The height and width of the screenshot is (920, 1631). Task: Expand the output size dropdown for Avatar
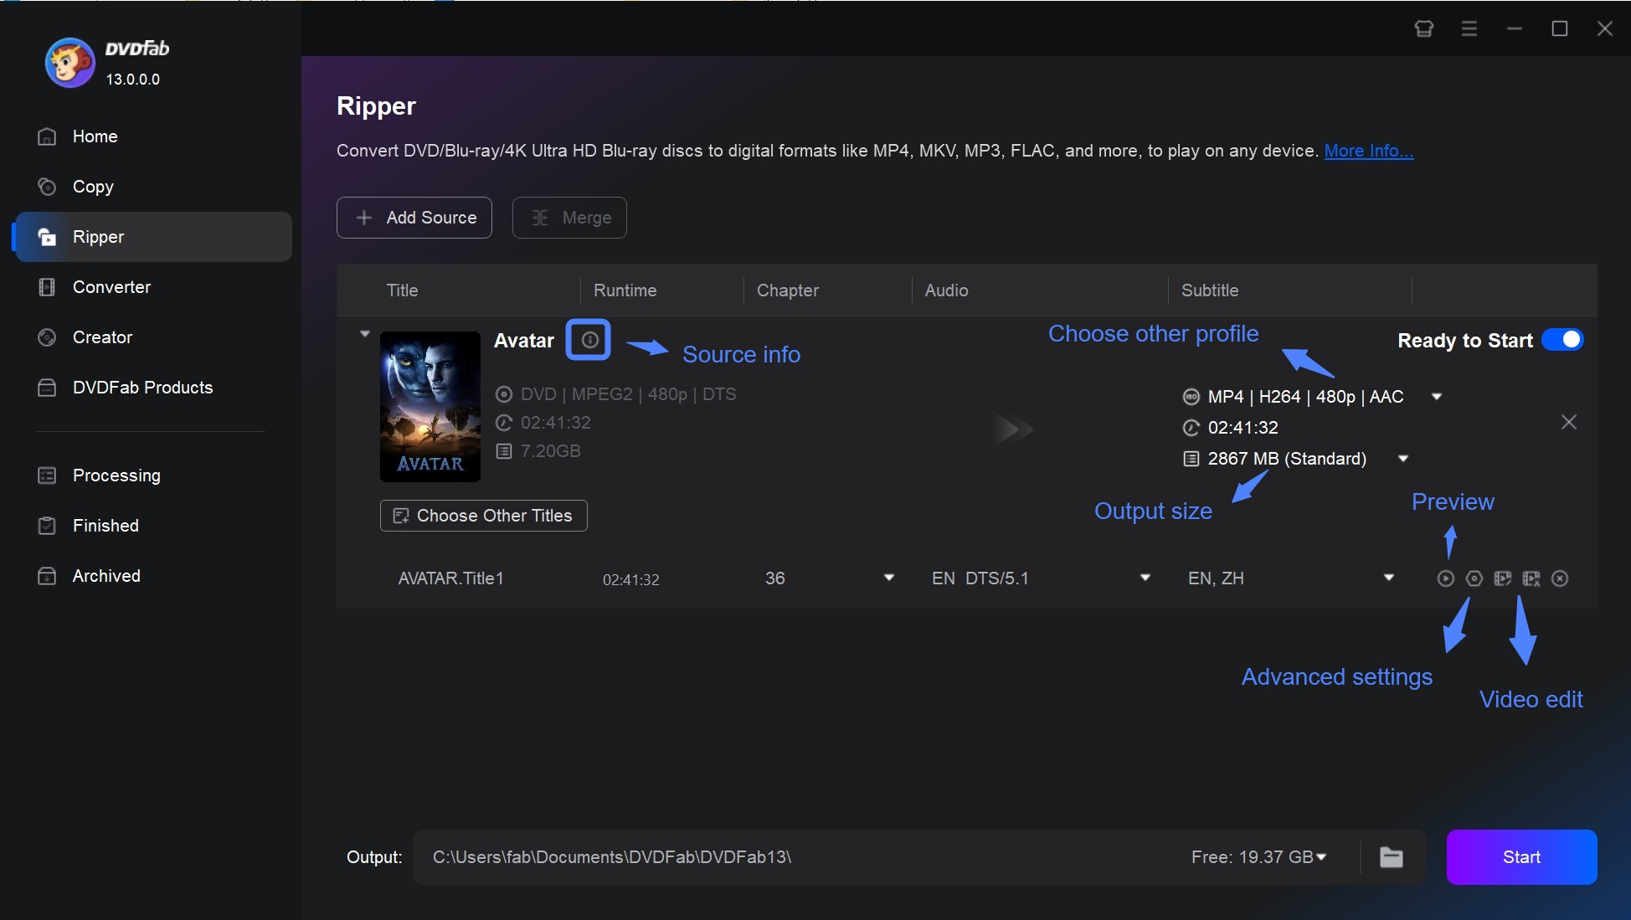coord(1403,458)
